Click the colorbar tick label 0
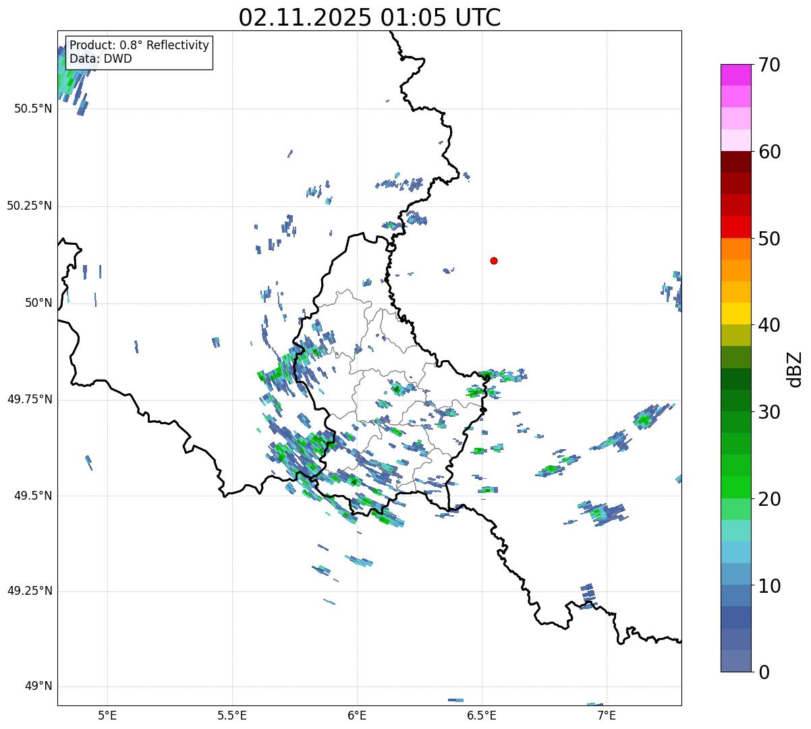 [x=763, y=672]
